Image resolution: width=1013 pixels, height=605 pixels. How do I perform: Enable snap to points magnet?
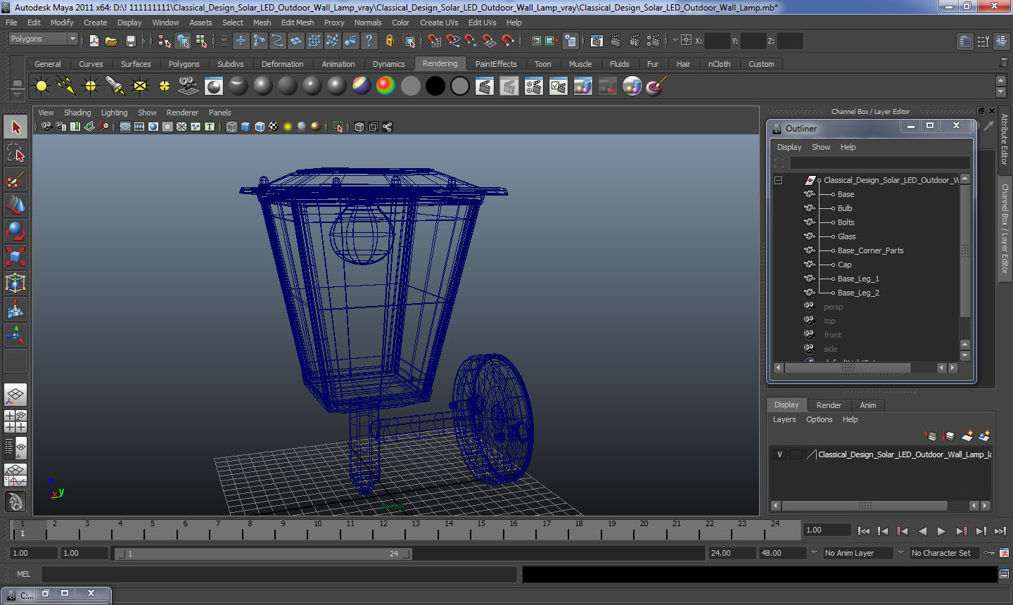[x=471, y=41]
